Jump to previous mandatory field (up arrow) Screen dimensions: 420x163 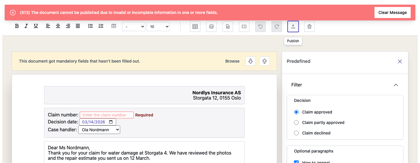[x=265, y=61]
